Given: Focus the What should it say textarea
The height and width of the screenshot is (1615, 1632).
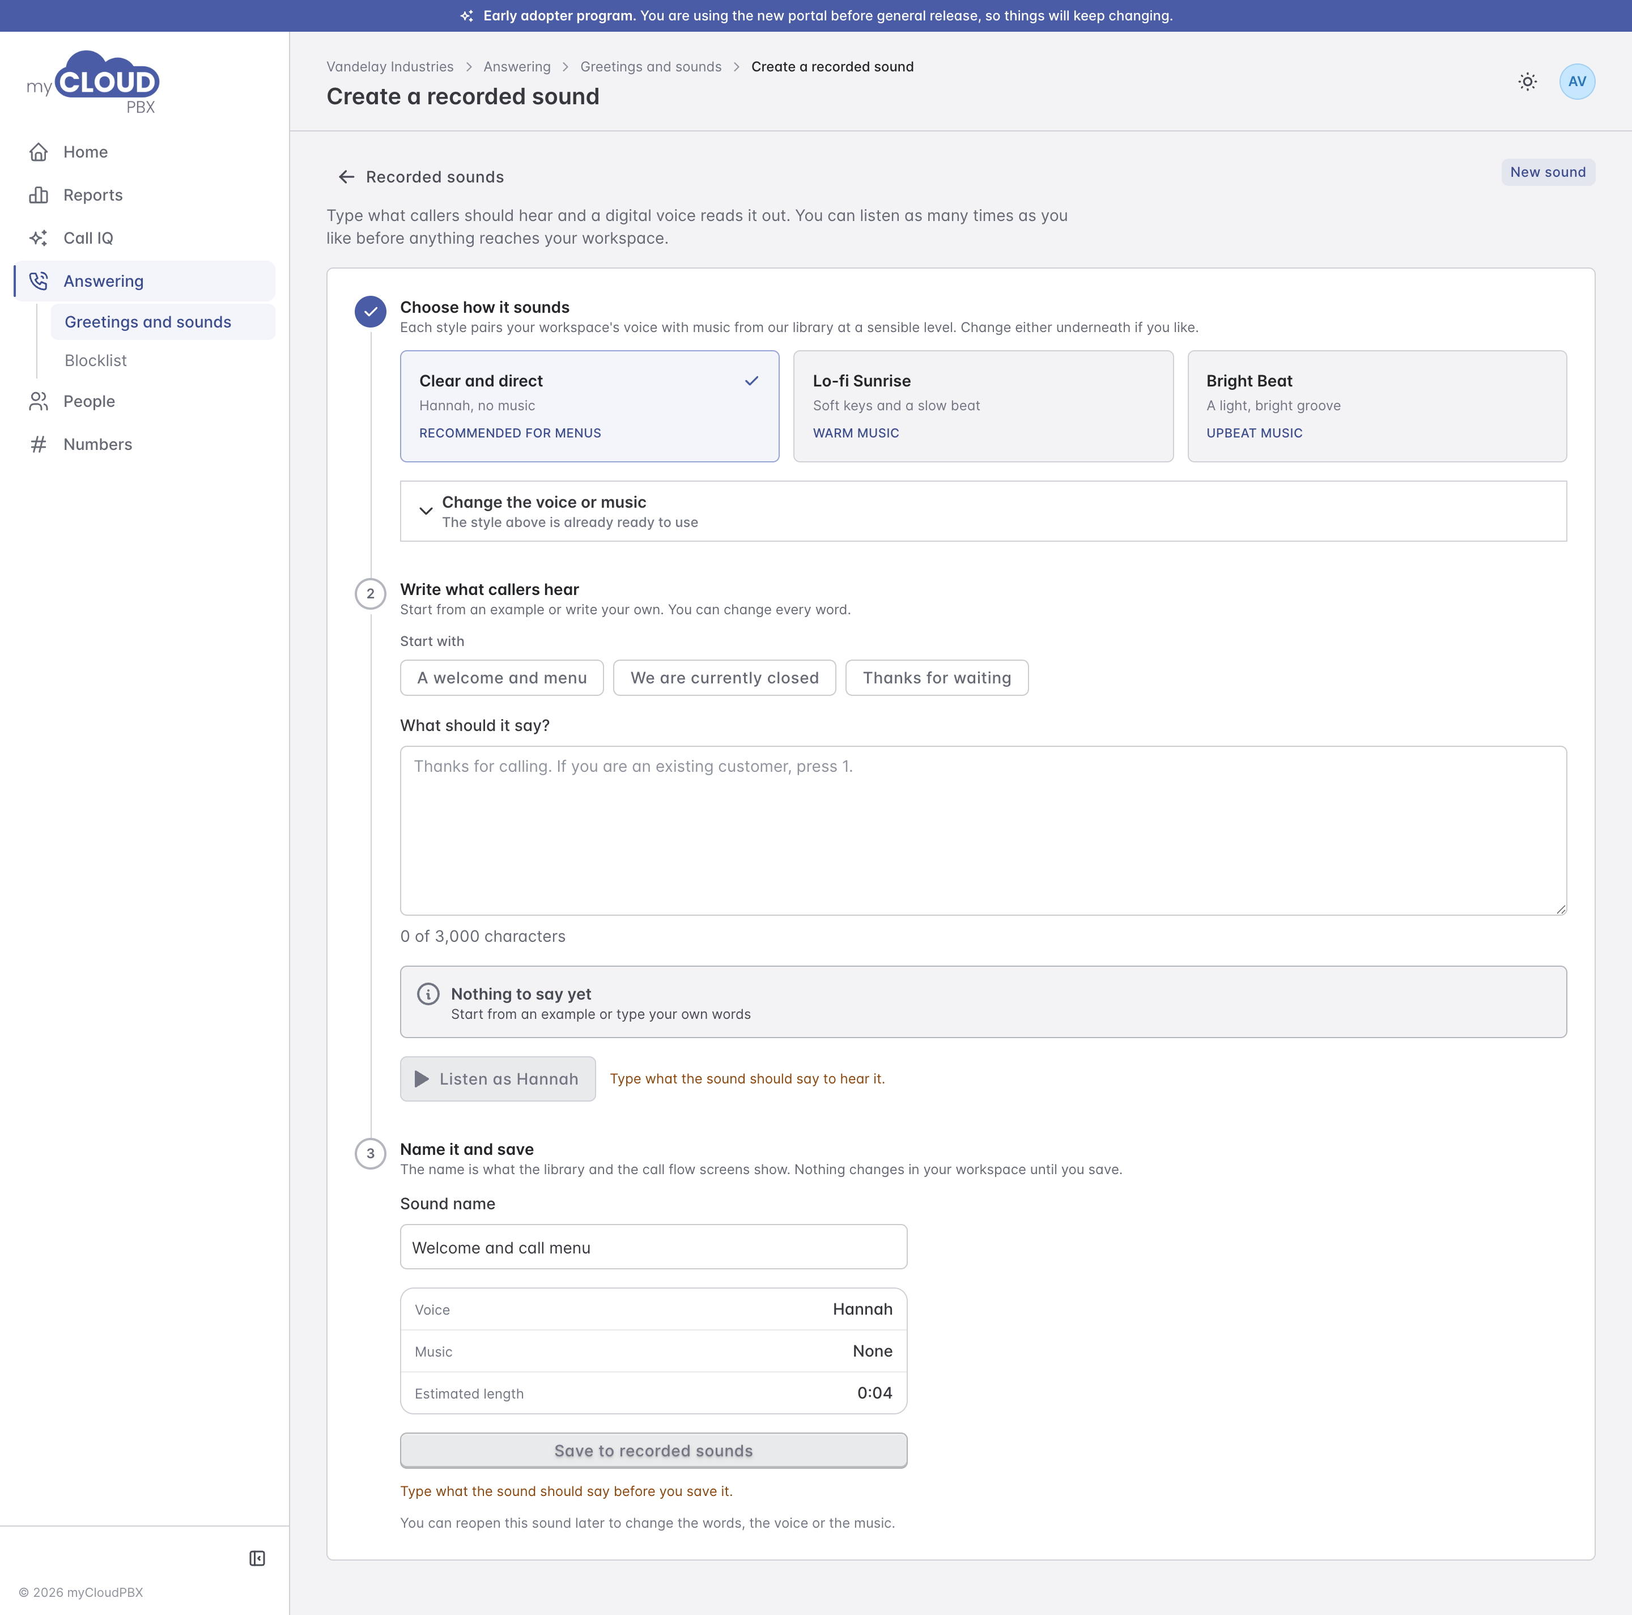Looking at the screenshot, I should point(983,830).
